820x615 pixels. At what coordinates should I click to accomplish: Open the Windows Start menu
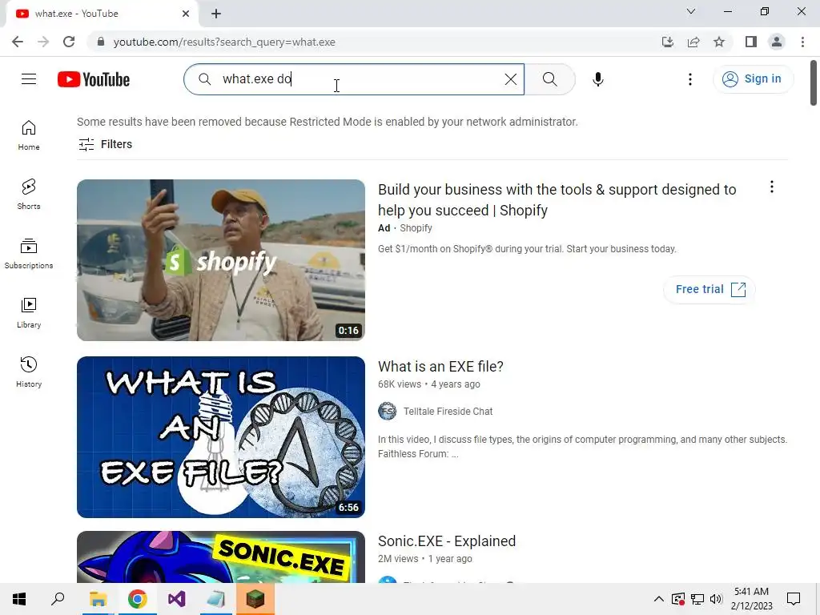[x=19, y=599]
